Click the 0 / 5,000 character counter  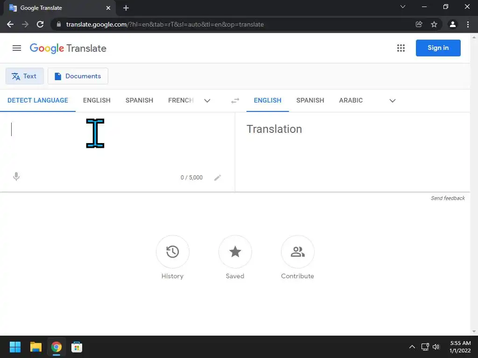point(191,178)
